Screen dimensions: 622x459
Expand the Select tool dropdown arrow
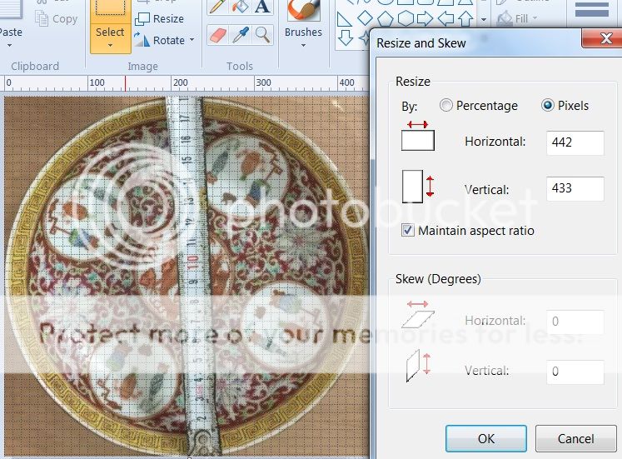110,45
